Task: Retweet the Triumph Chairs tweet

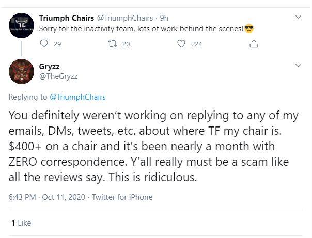Action: point(113,44)
